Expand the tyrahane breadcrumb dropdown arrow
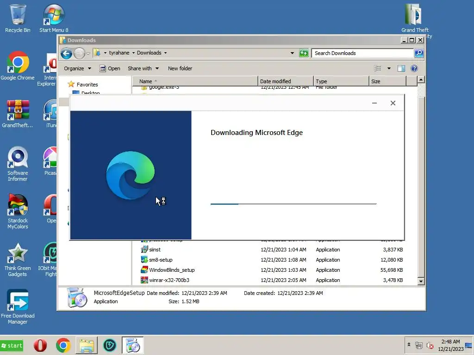The image size is (474, 355). tap(133, 53)
